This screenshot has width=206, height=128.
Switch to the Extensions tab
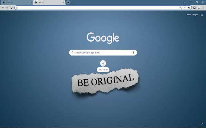pyautogui.click(x=17, y=3)
